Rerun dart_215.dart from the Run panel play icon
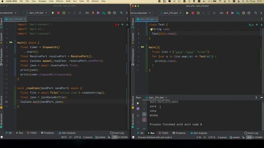264x148 pixels. pos(138,103)
